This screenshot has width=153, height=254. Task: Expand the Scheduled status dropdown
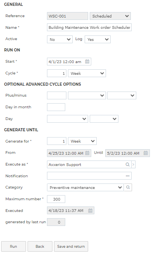pos(110,16)
